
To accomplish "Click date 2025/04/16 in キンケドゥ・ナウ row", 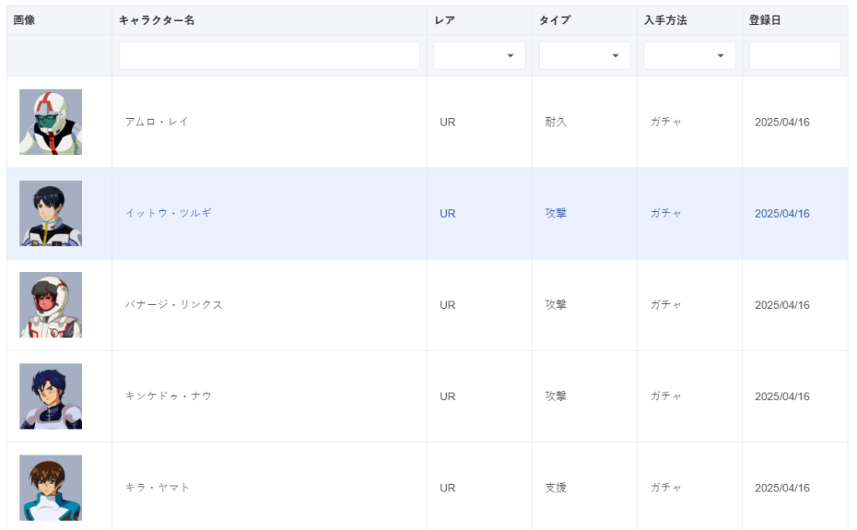I will (x=783, y=396).
